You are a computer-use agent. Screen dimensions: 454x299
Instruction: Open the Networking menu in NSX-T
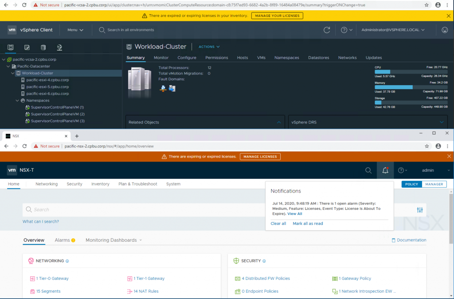(x=47, y=184)
